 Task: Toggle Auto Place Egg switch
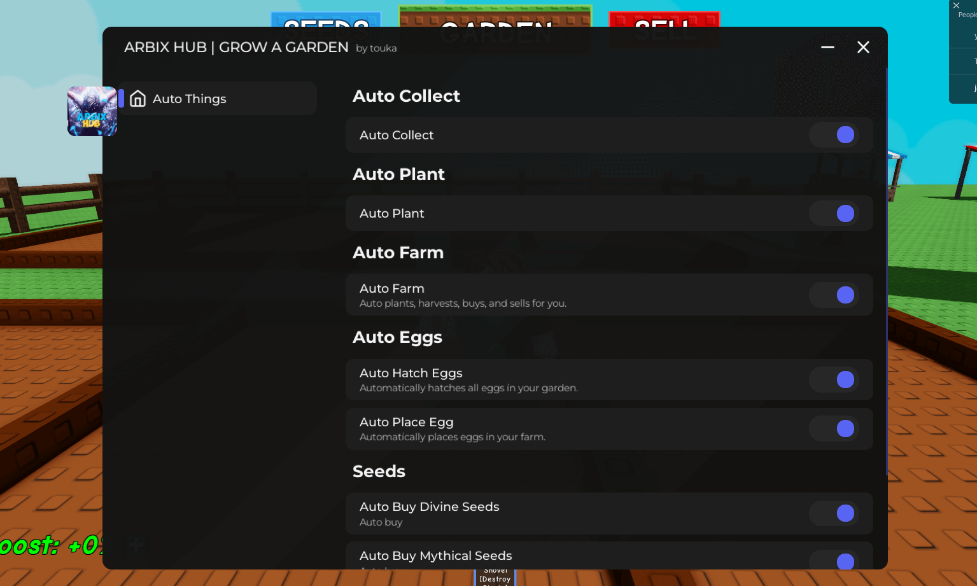pos(834,428)
